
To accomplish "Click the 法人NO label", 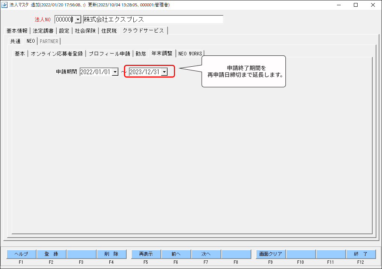I will [x=43, y=20].
